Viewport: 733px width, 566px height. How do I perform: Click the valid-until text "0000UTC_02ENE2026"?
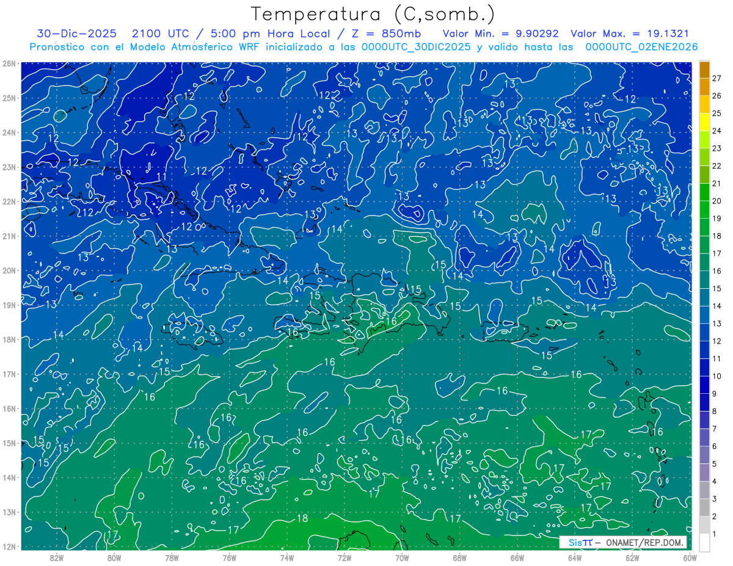[x=641, y=47]
